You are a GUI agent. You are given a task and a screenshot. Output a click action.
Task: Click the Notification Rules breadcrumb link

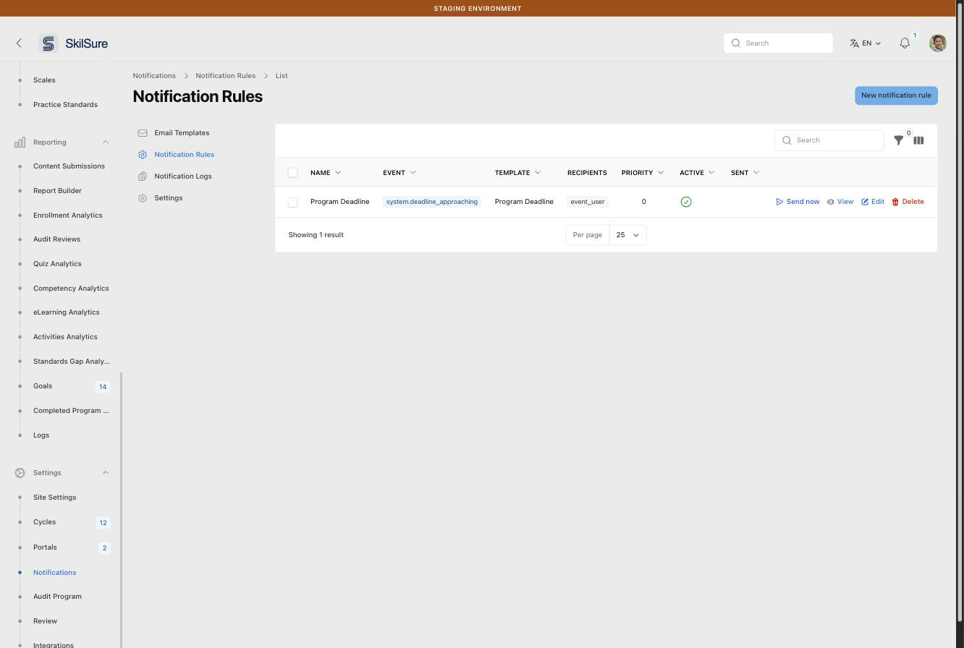(225, 76)
